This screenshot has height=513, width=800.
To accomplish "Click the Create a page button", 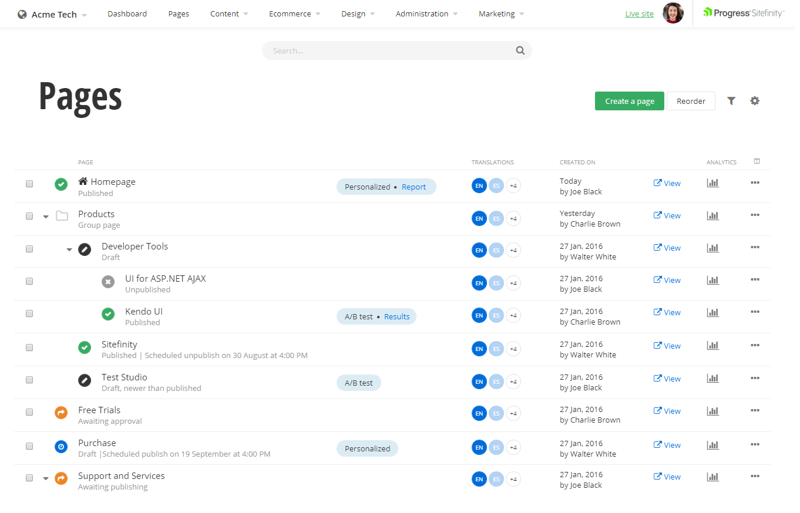I will pyautogui.click(x=630, y=101).
